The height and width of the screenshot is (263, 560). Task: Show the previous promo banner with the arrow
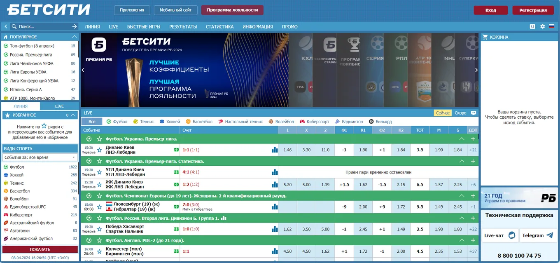click(83, 70)
